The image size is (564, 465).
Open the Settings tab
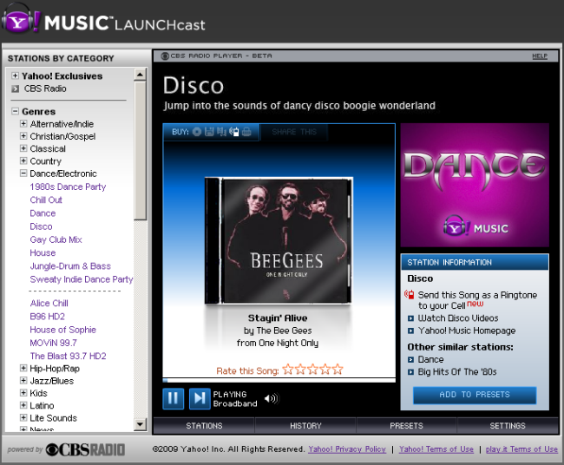(508, 426)
